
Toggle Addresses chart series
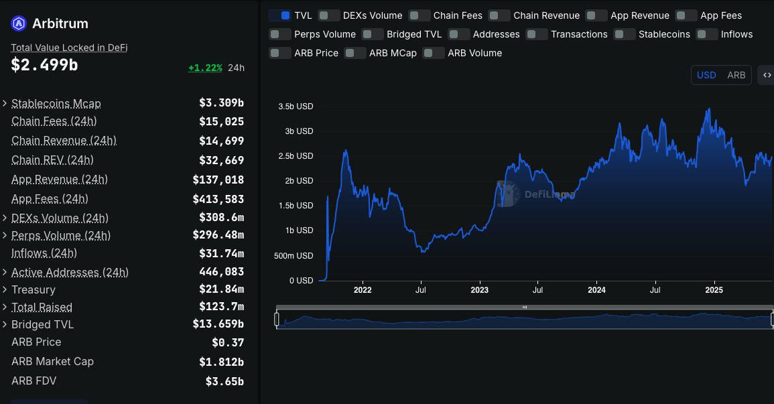tap(458, 34)
